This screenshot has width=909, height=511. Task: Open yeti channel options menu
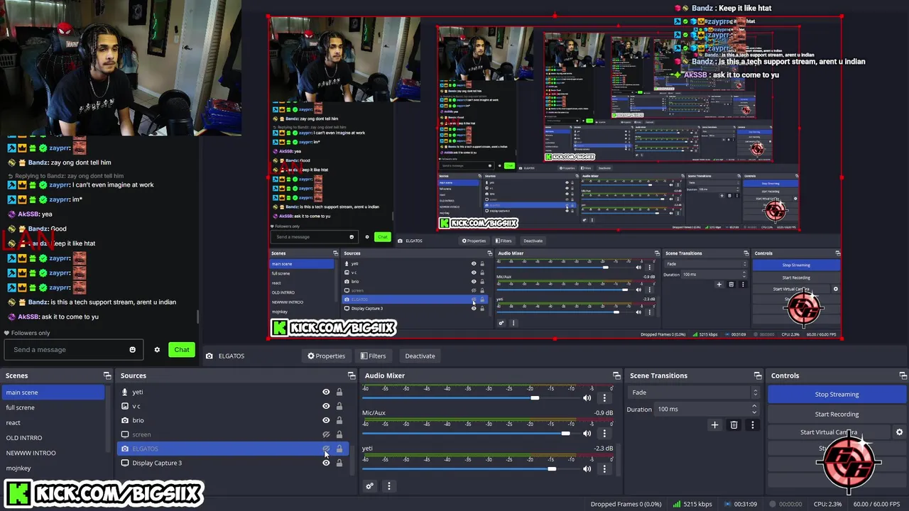pos(604,468)
